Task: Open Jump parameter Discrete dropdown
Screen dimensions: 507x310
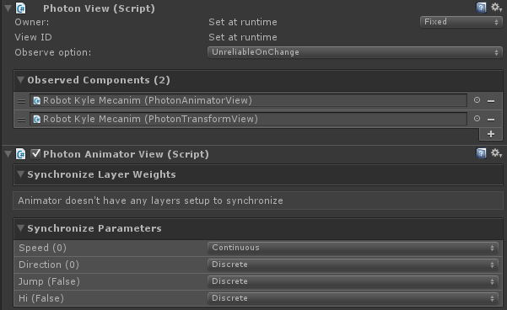Action: click(x=353, y=281)
